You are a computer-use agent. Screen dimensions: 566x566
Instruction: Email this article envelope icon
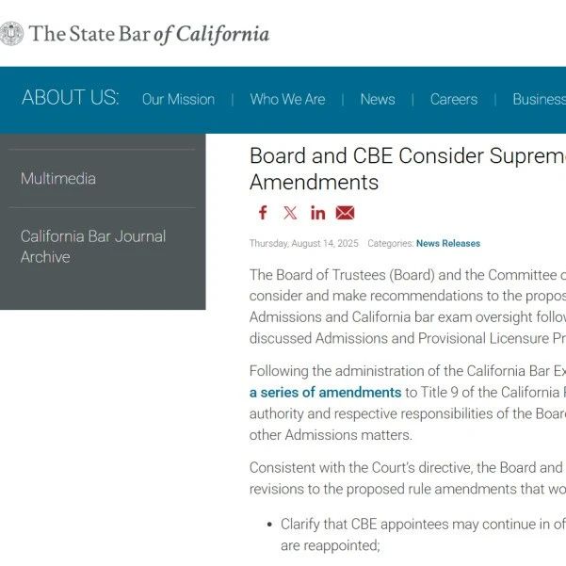point(345,213)
